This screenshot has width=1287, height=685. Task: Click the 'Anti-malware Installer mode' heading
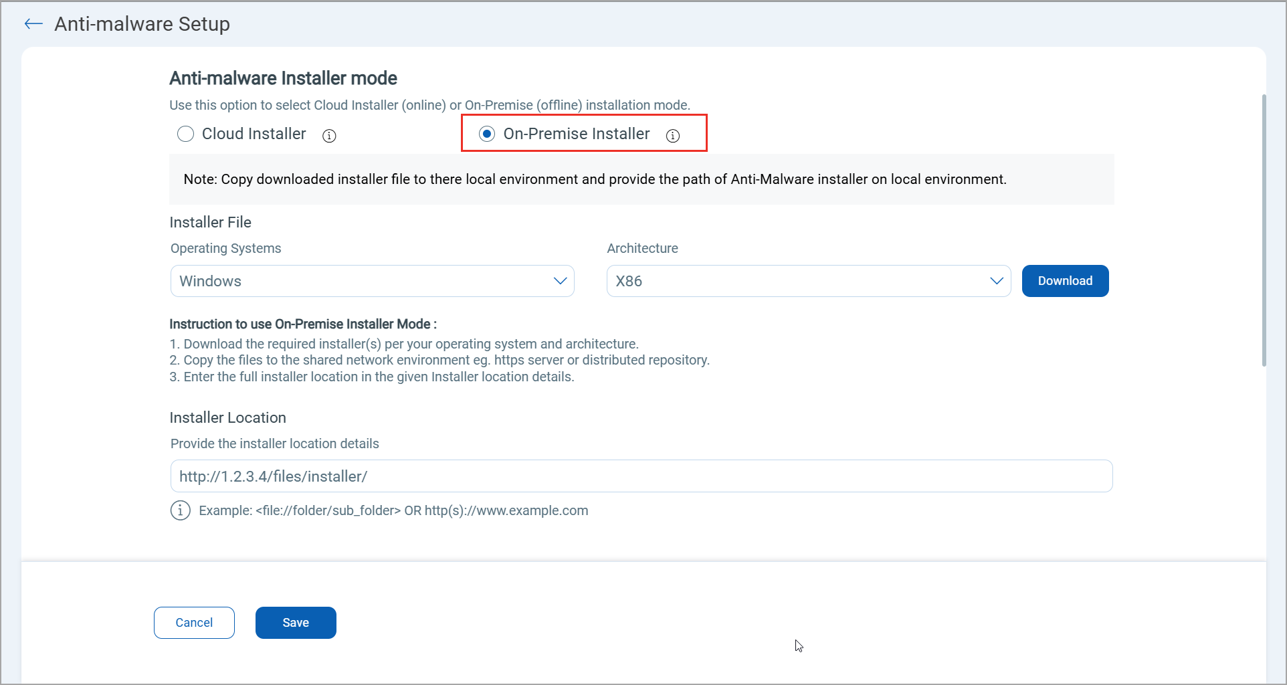point(283,78)
